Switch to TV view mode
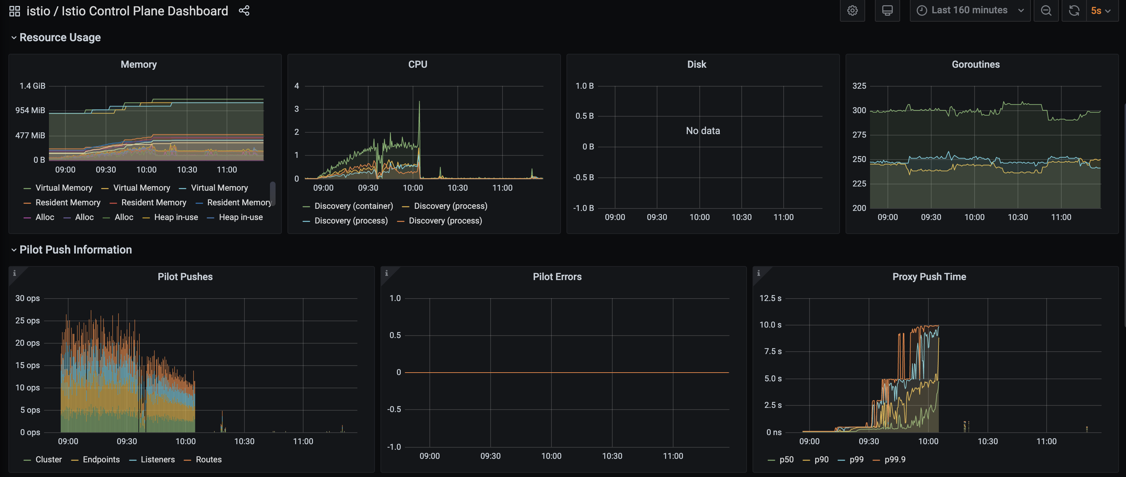The height and width of the screenshot is (477, 1126). [887, 10]
